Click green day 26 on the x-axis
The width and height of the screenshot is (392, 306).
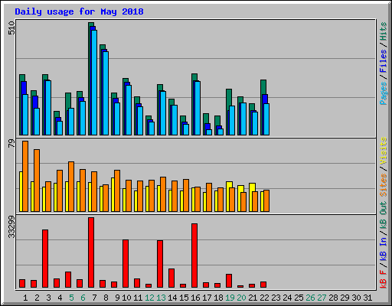pyautogui.click(x=310, y=298)
